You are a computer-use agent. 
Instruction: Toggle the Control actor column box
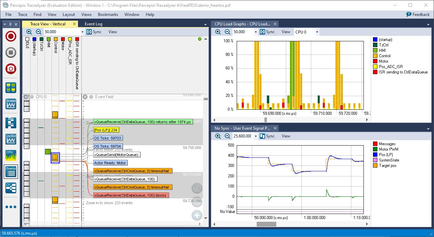[56, 39]
